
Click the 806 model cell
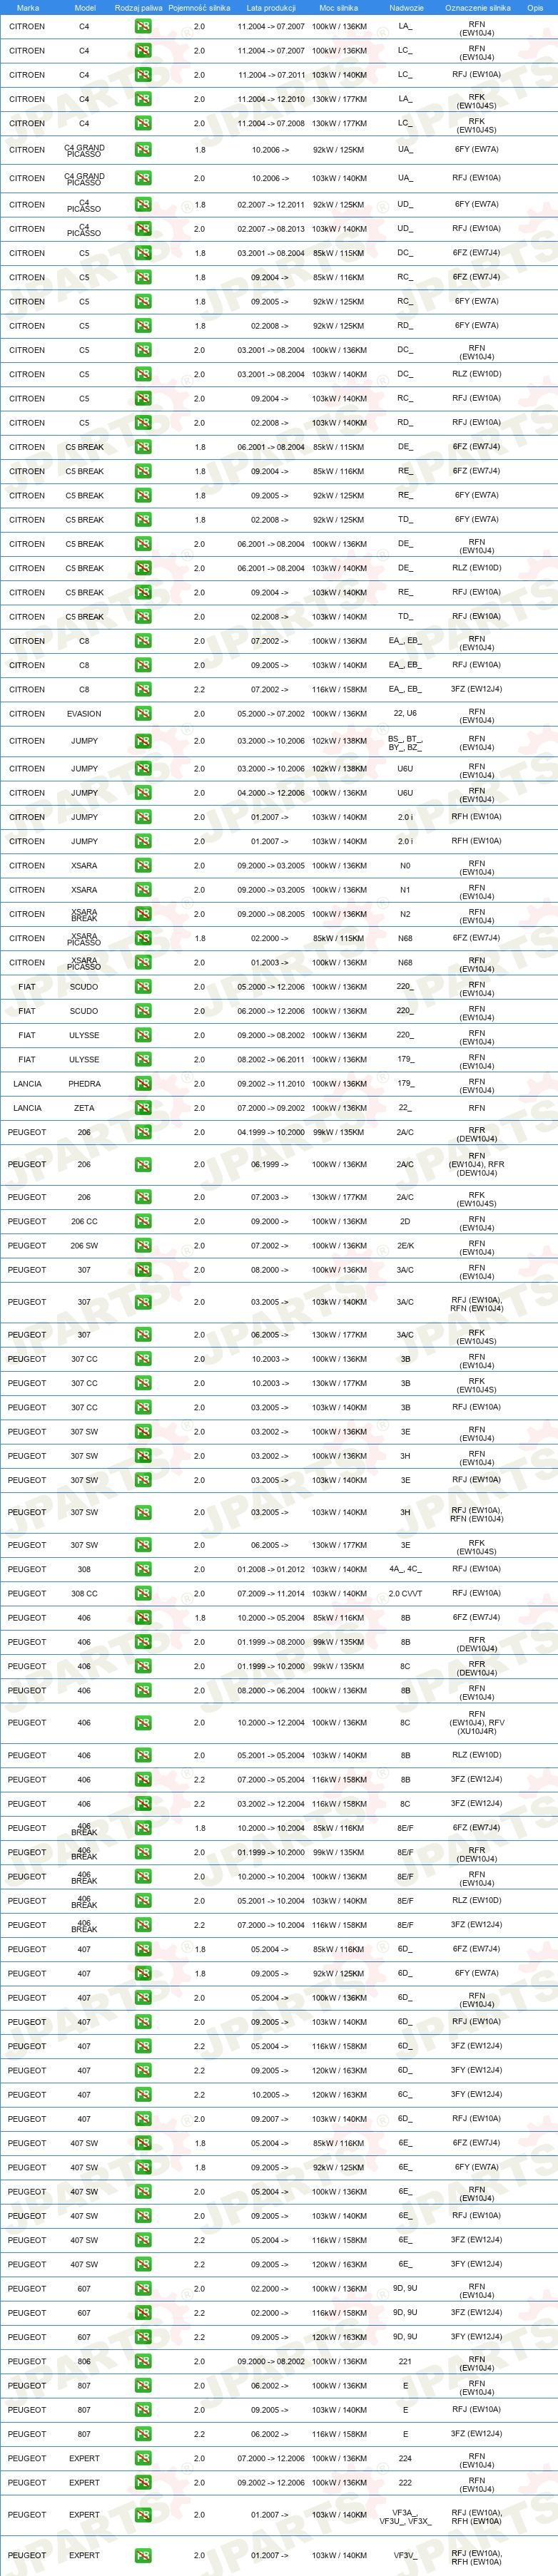[x=84, y=2362]
